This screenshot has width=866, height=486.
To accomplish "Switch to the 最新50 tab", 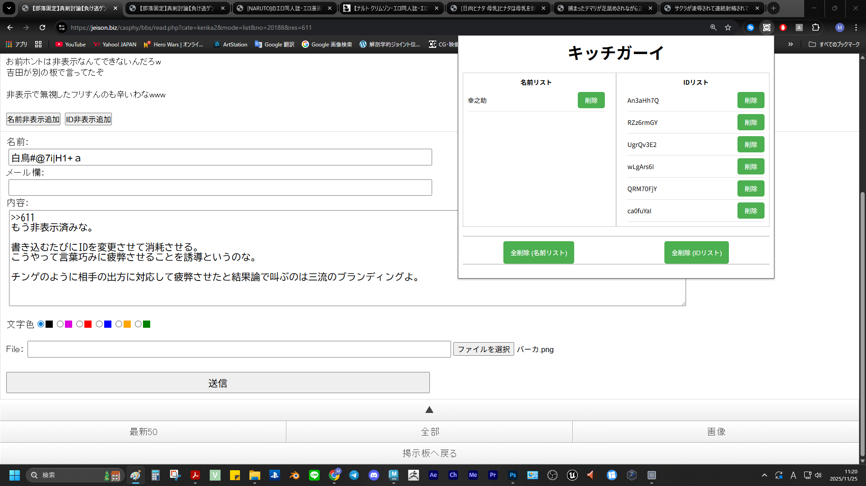I will pyautogui.click(x=143, y=432).
